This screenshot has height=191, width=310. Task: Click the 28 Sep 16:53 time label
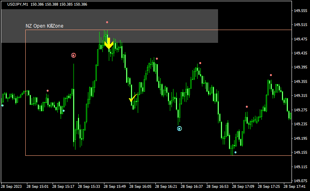(217, 187)
